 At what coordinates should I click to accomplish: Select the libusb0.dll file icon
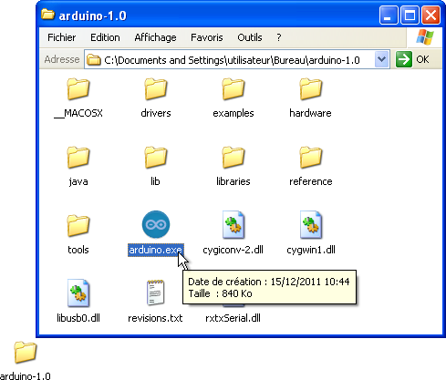coord(78,293)
